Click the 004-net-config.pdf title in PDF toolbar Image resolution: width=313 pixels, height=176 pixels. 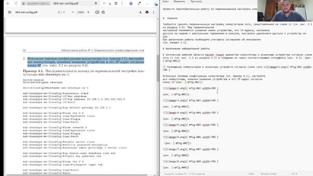click(26, 12)
